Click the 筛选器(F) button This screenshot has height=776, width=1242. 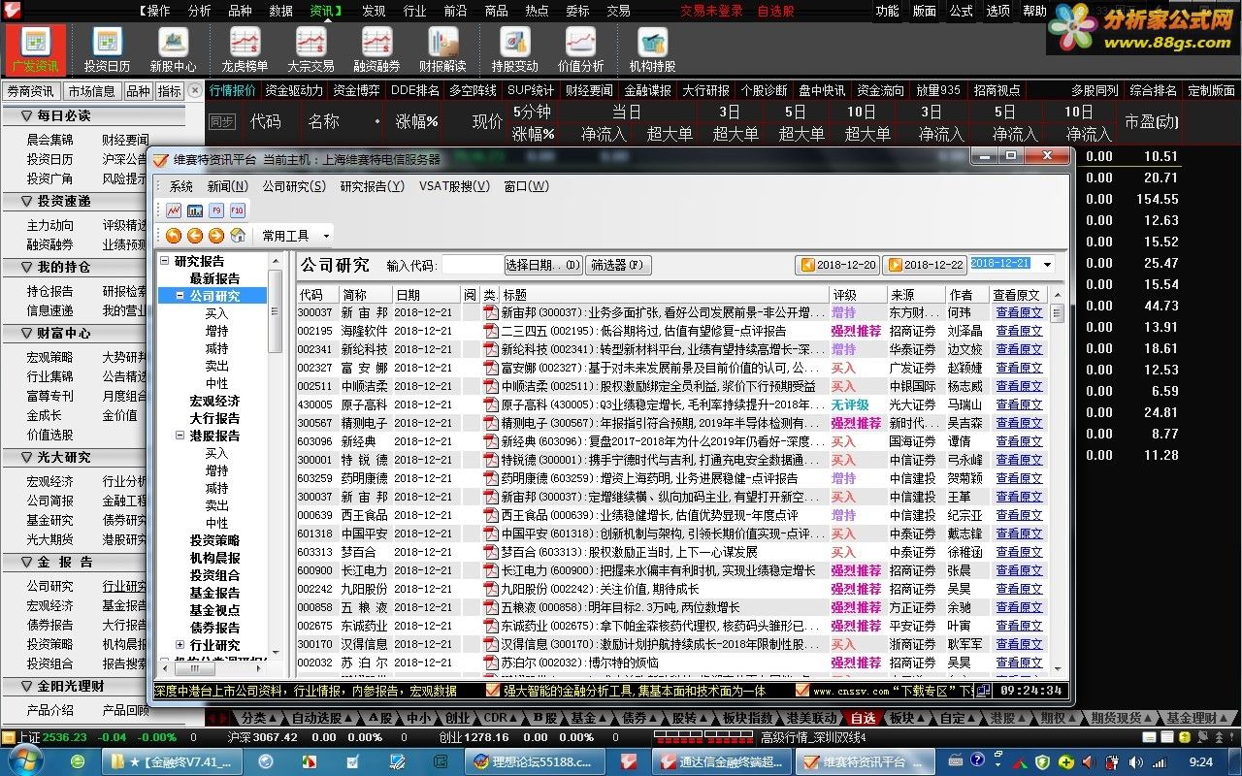click(x=617, y=265)
